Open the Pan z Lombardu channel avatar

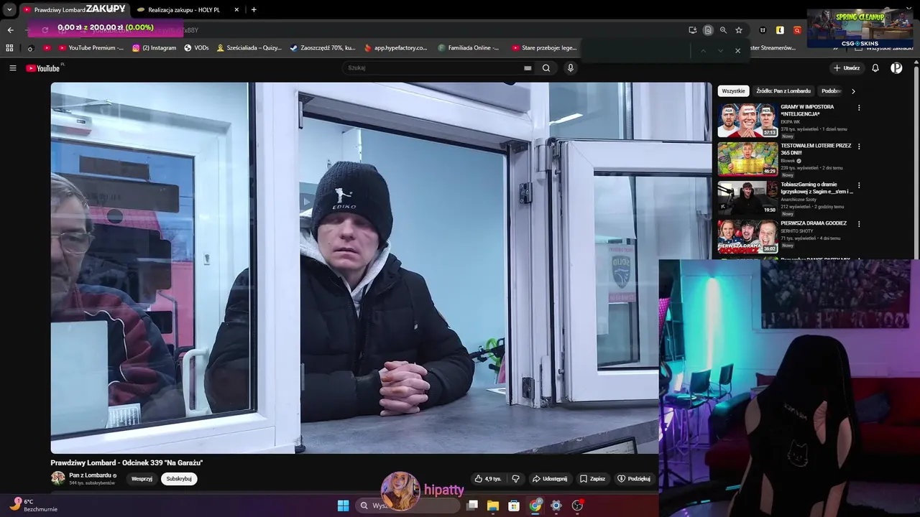click(x=57, y=478)
